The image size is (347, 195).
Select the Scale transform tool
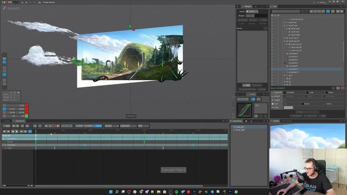click(x=4, y=112)
